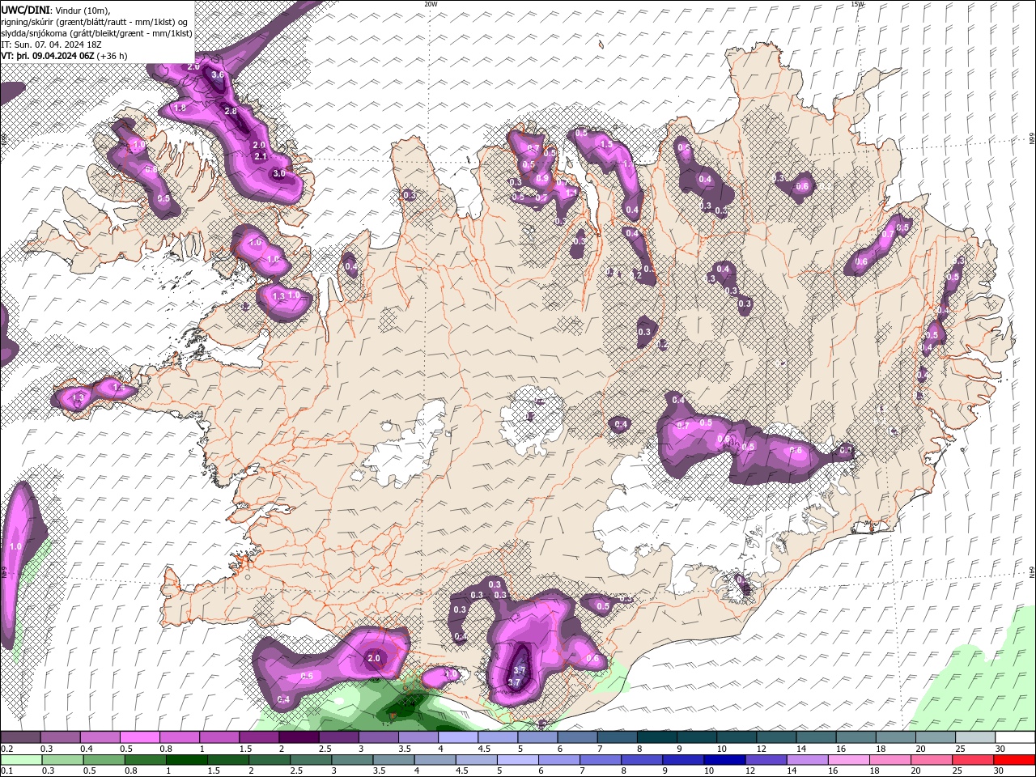Click the 20W longitude label
1036x777 pixels.
431,4
